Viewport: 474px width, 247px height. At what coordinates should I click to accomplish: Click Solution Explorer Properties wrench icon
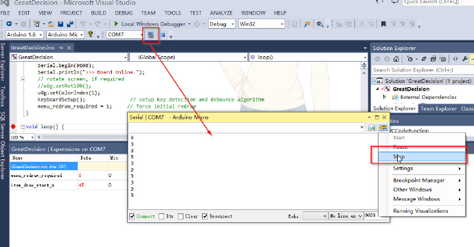click(465, 59)
